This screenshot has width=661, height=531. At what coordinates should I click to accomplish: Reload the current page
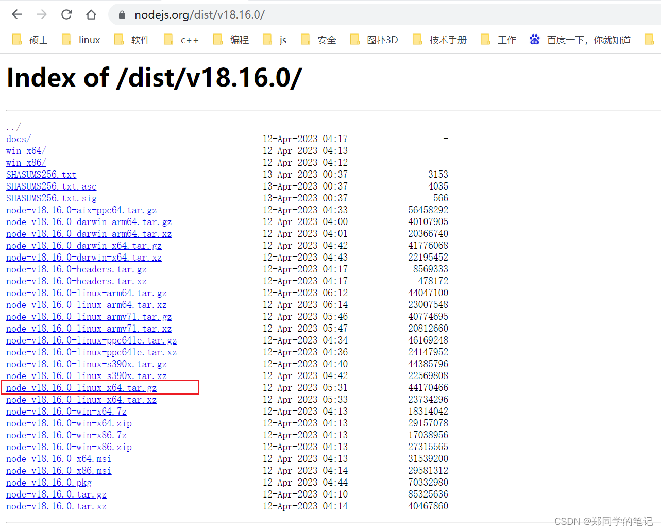click(66, 14)
